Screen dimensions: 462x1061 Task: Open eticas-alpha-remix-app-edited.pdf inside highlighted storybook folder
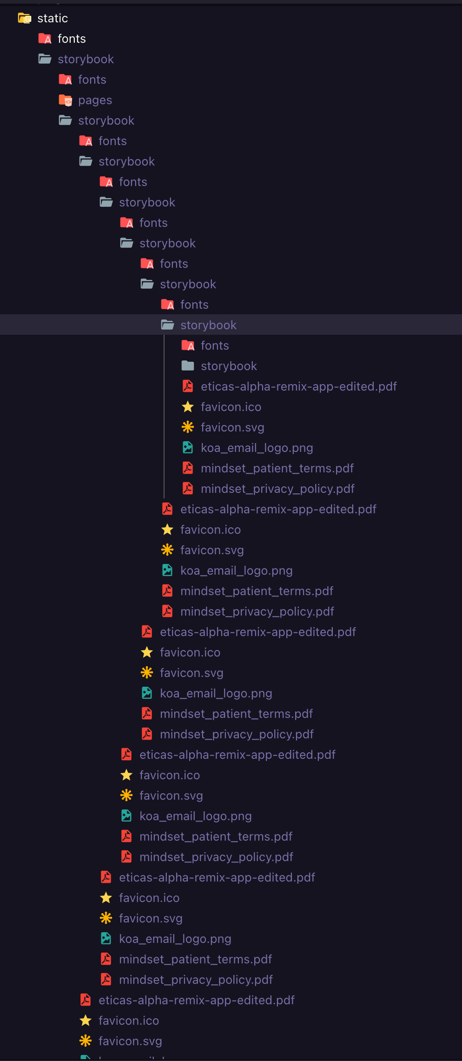(x=299, y=386)
